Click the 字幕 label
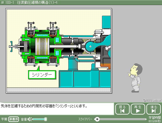This screenshot has width=162, height=123. (x=4, y=119)
